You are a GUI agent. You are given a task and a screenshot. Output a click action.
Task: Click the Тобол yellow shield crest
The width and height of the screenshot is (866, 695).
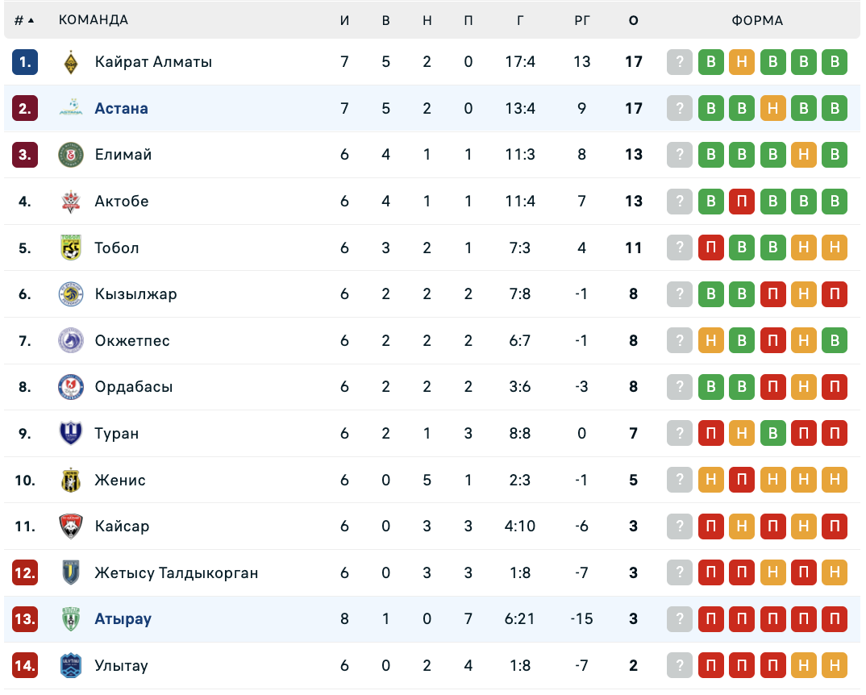(71, 248)
